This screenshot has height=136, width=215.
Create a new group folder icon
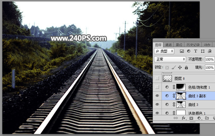207,118
